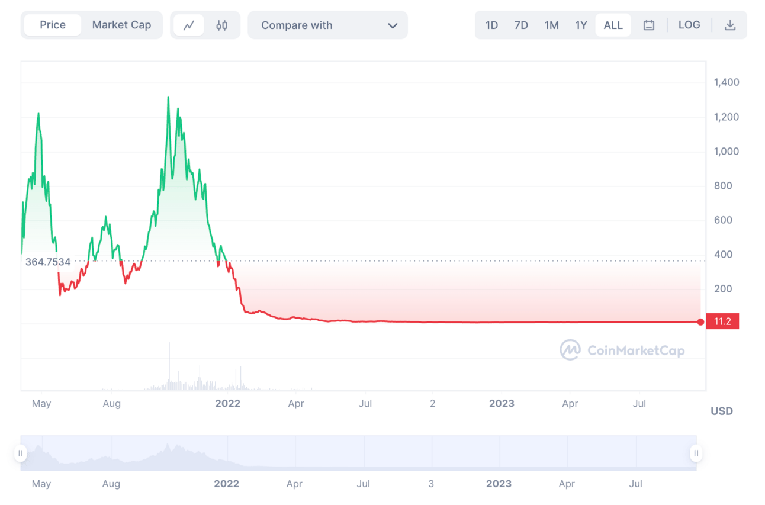Click the right range slider handle
Screen dimensions: 765x505
[696, 453]
